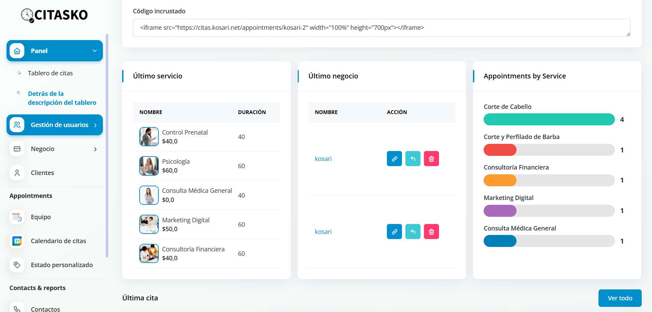Click the Panel home icon

[16, 50]
